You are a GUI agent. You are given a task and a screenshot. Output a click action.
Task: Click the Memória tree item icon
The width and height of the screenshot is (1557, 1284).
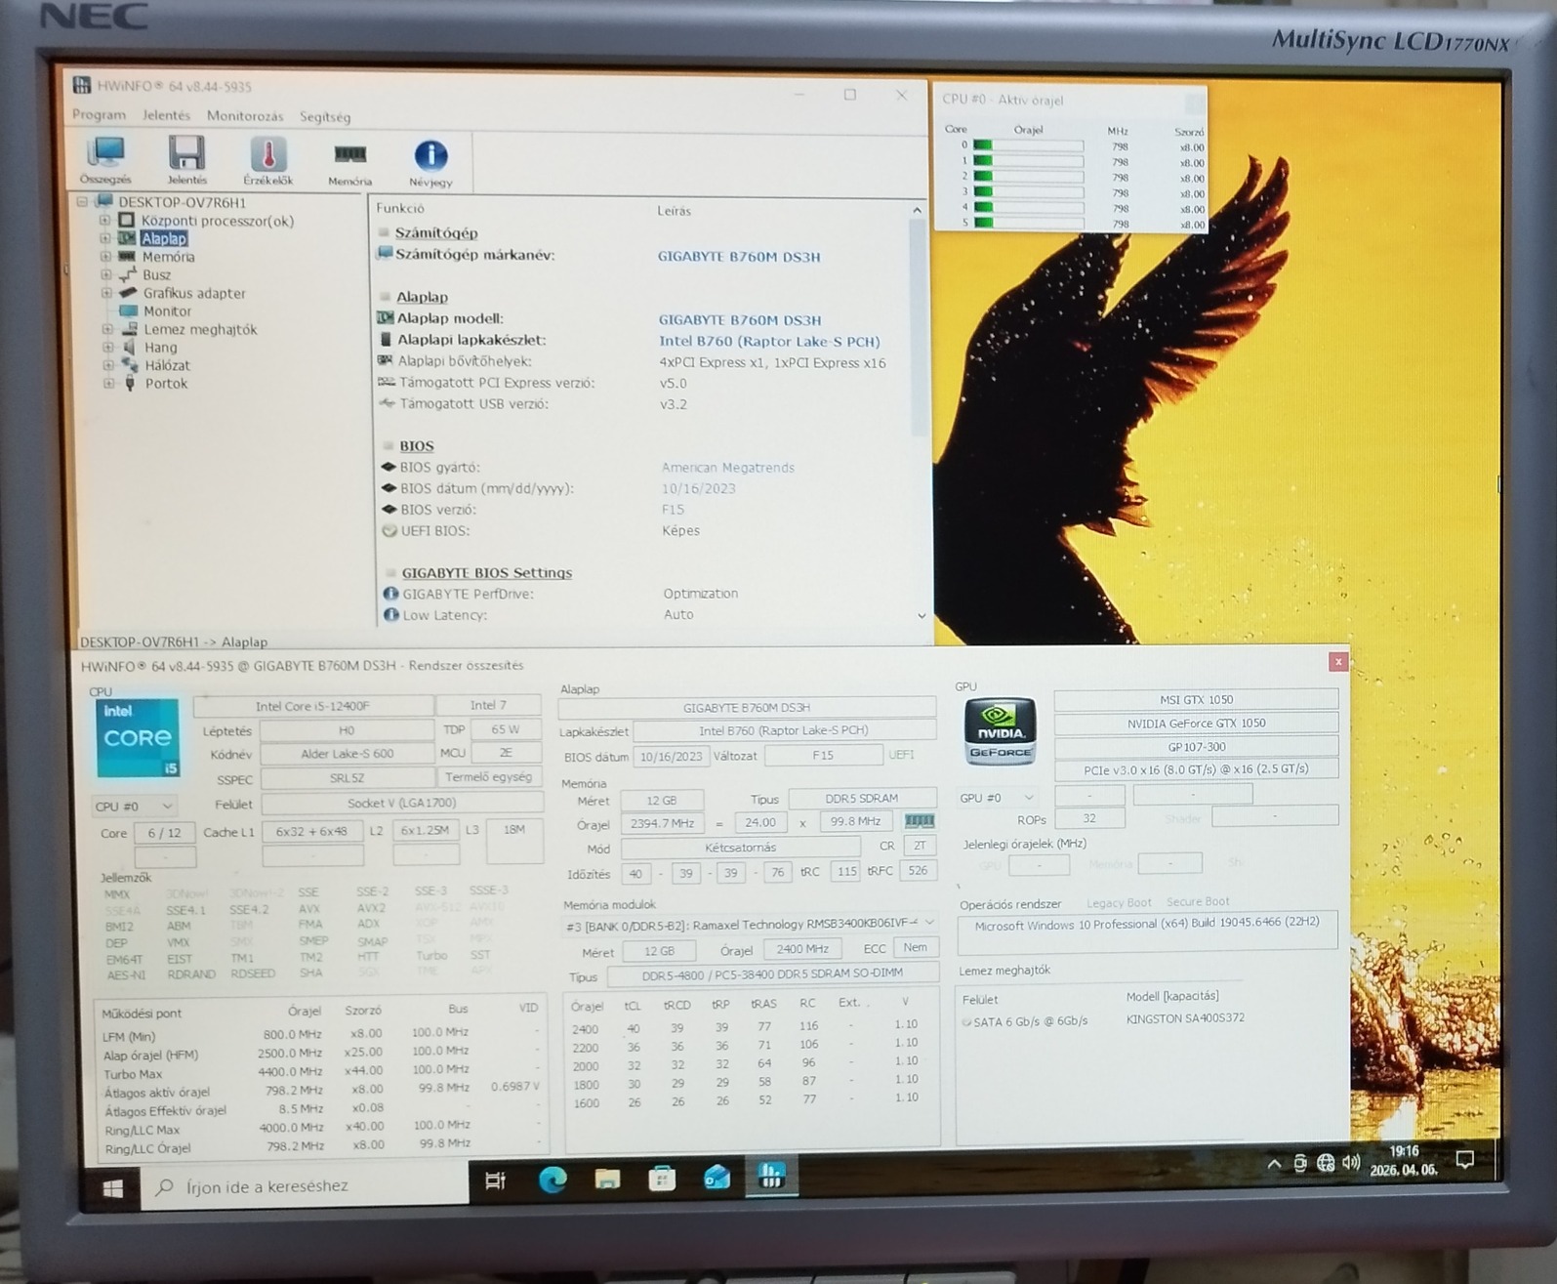(x=127, y=257)
